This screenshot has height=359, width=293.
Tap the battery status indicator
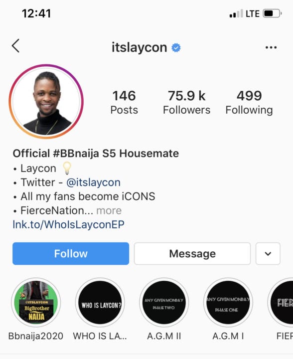[272, 13]
